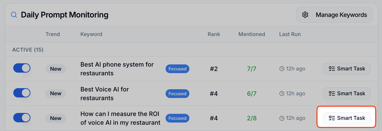
Task: Click clock icon in the ROI keyword row
Action: [282, 118]
